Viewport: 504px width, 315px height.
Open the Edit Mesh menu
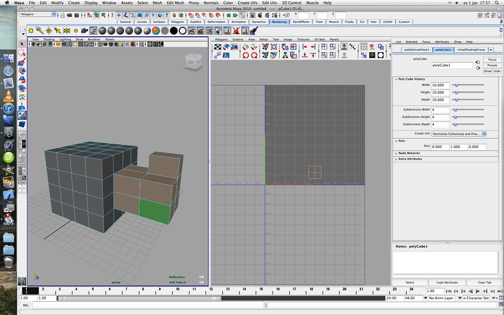pos(175,3)
